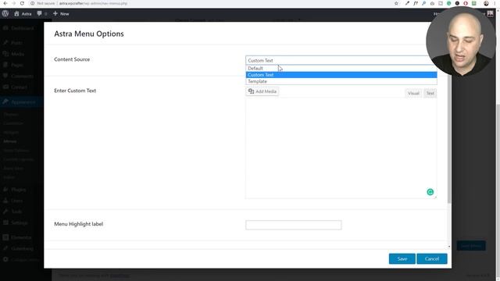
Task: Focus the Menu Highlight label field
Action: pyautogui.click(x=294, y=225)
